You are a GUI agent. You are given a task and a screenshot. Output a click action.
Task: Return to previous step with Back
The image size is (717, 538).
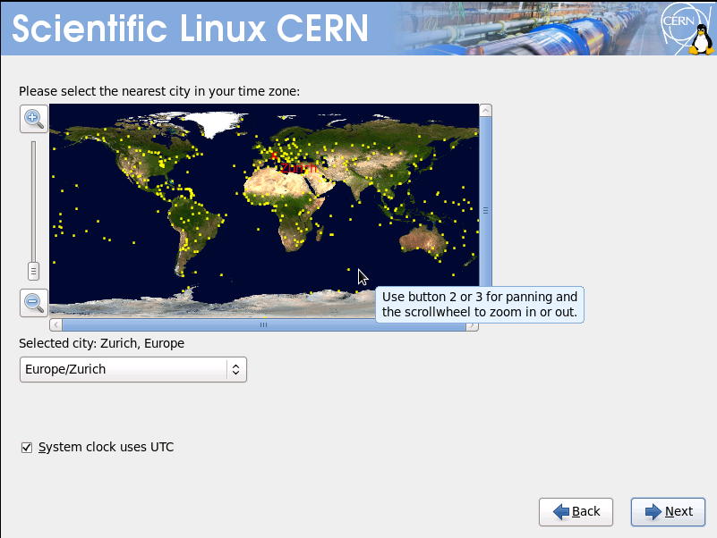(576, 511)
